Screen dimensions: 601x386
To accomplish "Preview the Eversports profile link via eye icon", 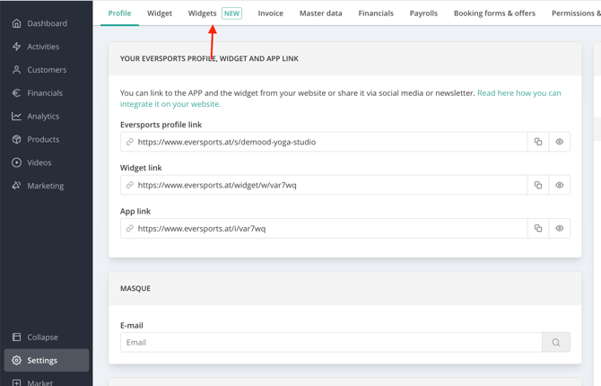I will [560, 142].
